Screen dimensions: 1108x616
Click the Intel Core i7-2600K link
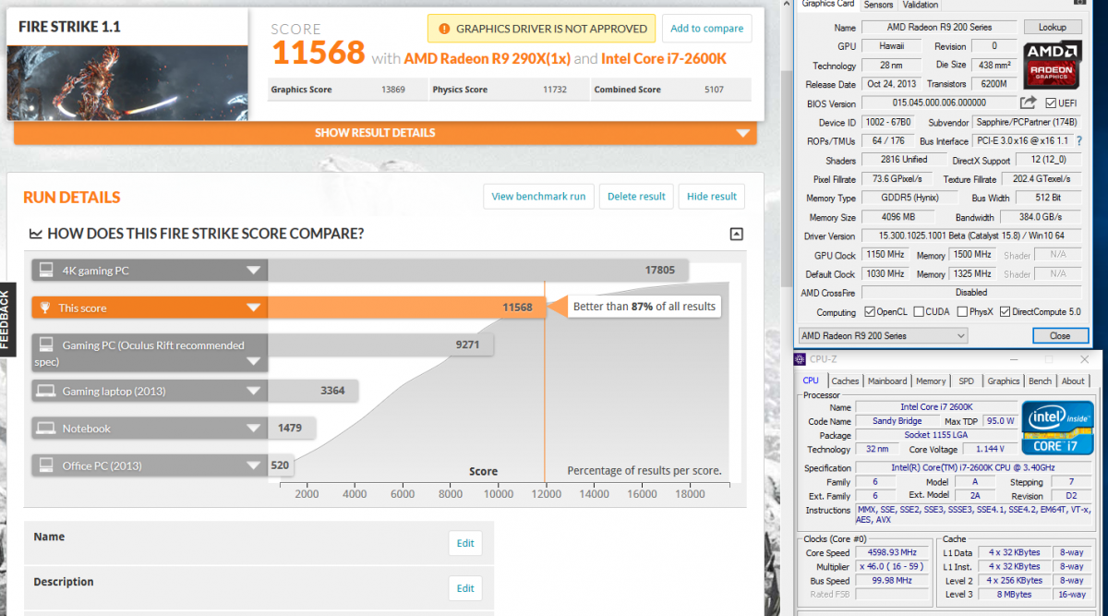pyautogui.click(x=664, y=58)
